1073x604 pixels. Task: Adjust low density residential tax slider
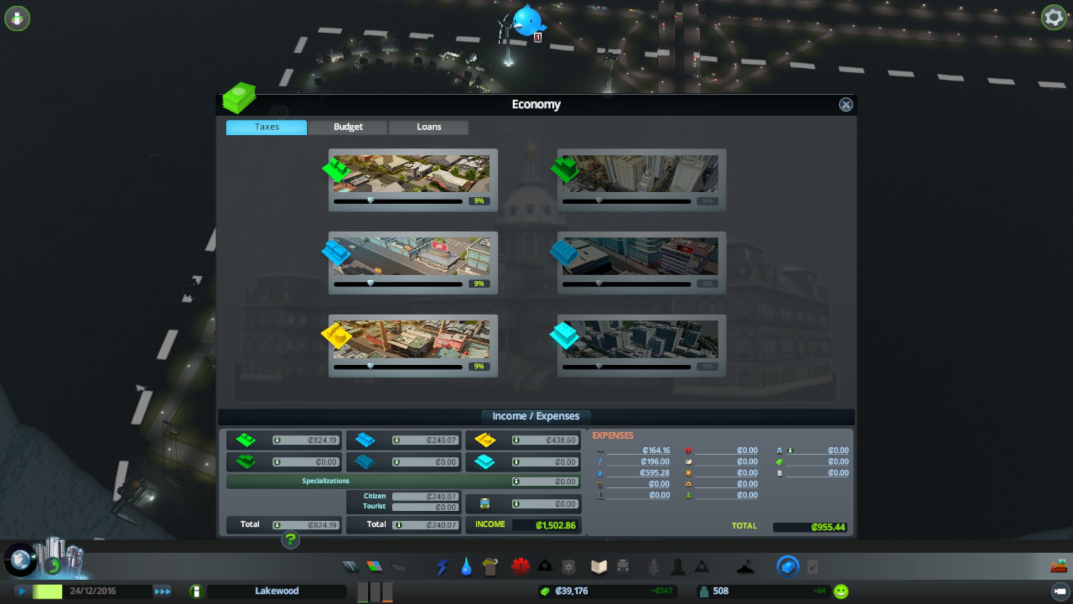370,201
